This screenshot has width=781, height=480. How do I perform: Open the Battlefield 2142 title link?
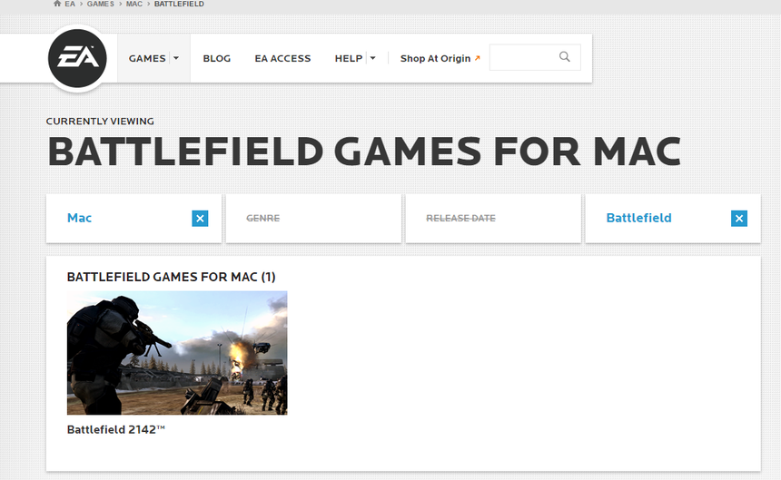116,429
